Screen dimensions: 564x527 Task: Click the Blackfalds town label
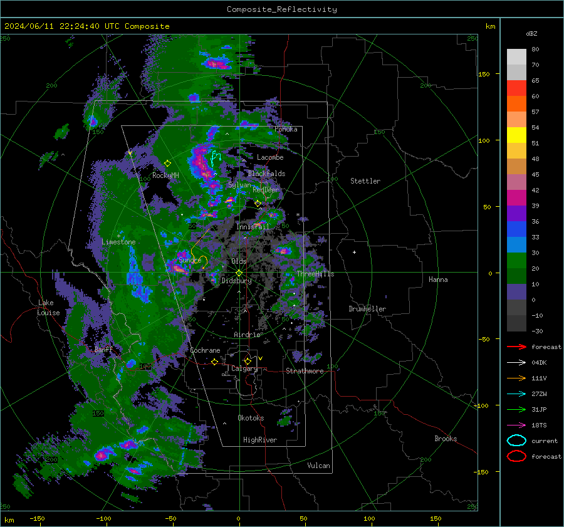click(x=266, y=174)
